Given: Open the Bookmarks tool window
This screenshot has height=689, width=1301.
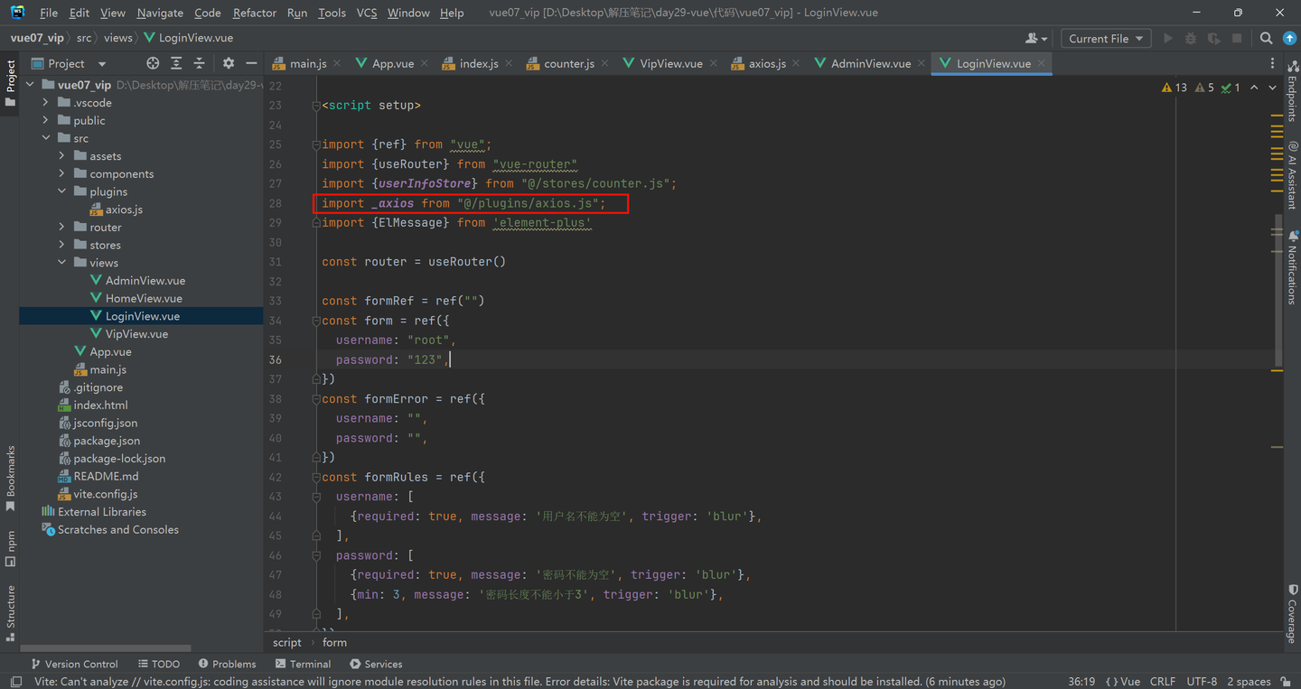Looking at the screenshot, I should [x=11, y=479].
